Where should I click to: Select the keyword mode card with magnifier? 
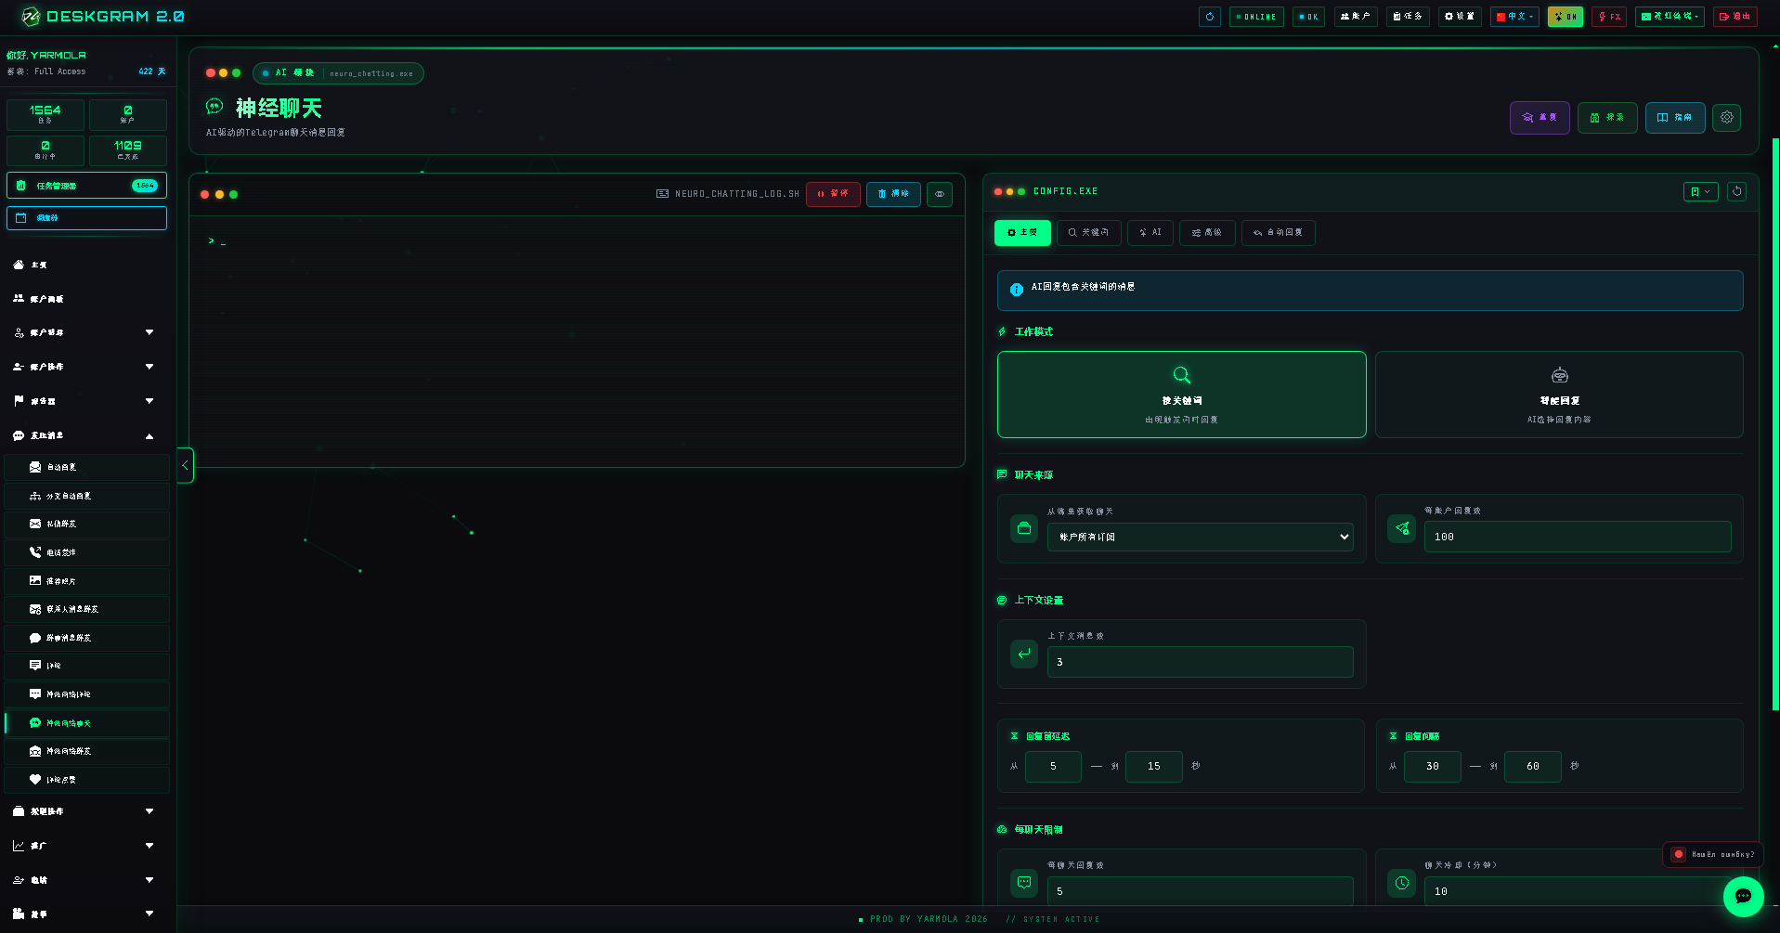click(1182, 395)
